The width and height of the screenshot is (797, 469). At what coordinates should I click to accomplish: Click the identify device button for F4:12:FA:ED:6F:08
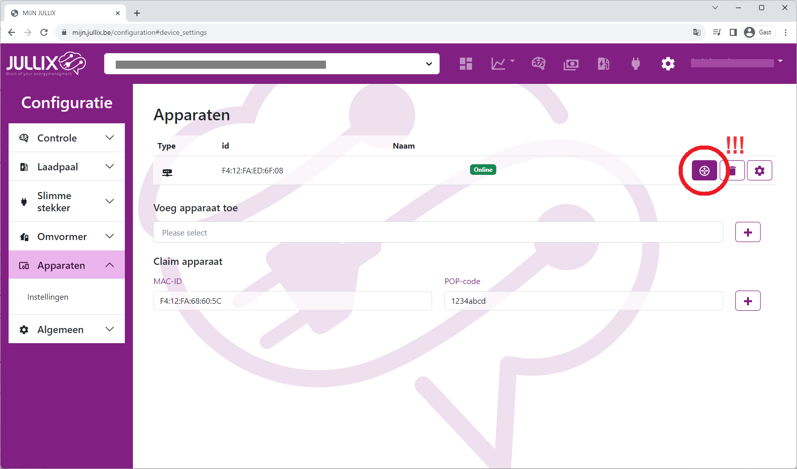[705, 171]
